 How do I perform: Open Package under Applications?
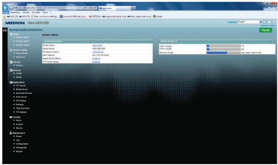click(20, 105)
